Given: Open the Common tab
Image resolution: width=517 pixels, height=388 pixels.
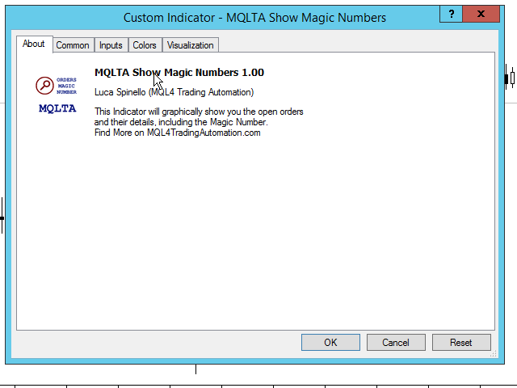Looking at the screenshot, I should click(73, 45).
